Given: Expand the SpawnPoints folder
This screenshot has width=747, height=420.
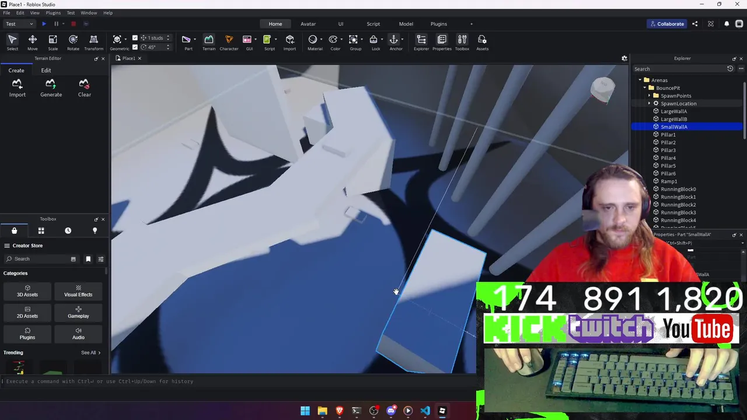Looking at the screenshot, I should pyautogui.click(x=649, y=96).
